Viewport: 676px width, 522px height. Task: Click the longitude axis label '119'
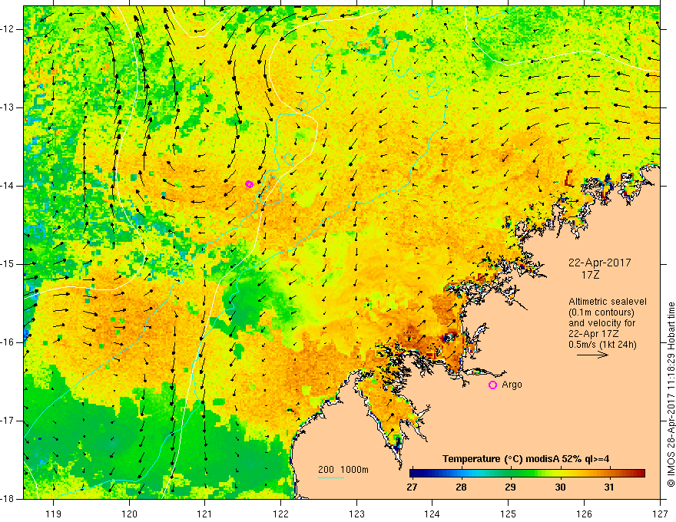coord(54,514)
